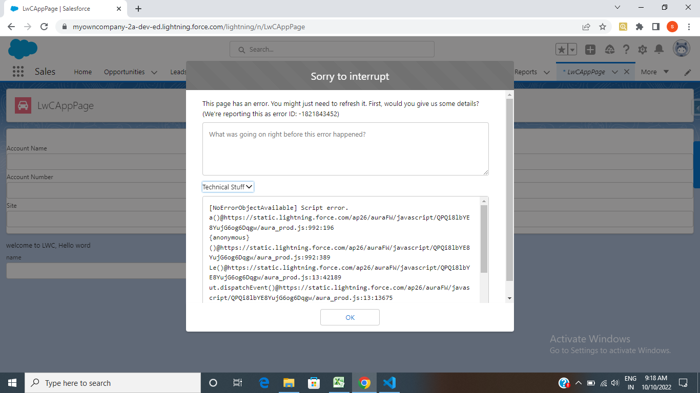Open a new Chrome tab

(138, 9)
